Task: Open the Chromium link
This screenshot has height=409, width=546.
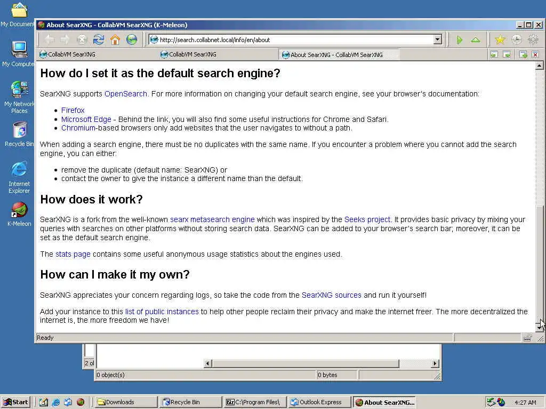Action: (x=78, y=128)
